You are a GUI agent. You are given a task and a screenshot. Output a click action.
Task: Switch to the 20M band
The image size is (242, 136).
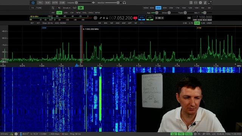pos(171,8)
